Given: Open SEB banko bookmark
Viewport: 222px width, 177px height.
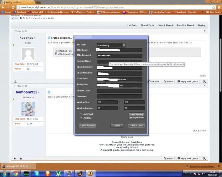Looking at the screenshot, I should point(109,12).
